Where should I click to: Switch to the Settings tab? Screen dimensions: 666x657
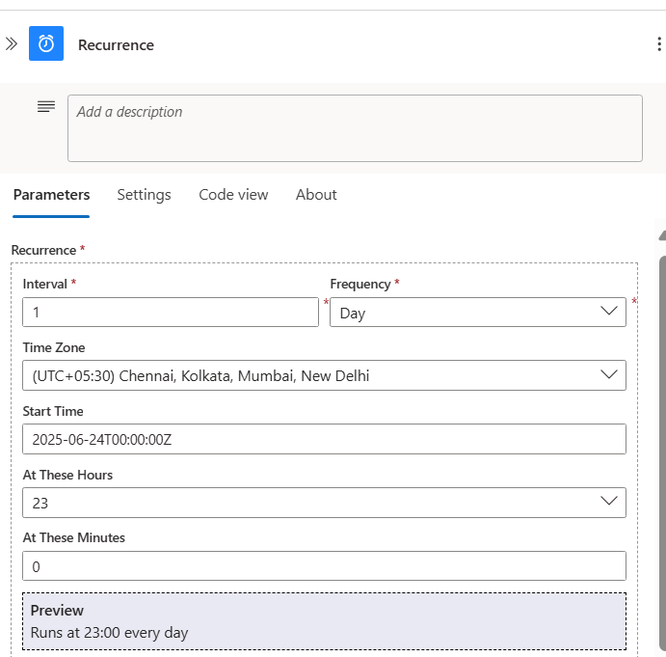[144, 195]
